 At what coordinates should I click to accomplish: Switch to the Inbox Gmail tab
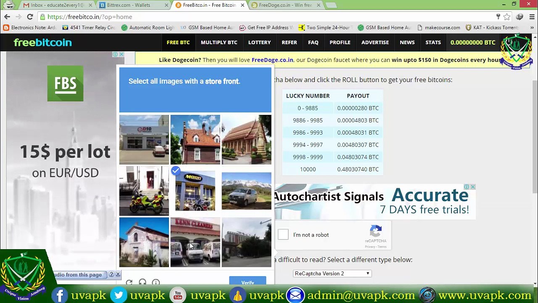coord(57,5)
